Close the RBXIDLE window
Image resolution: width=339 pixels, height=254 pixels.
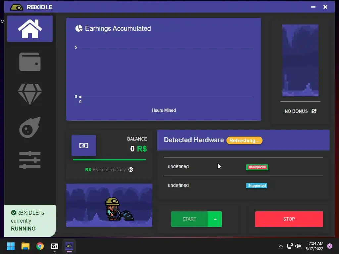325,7
